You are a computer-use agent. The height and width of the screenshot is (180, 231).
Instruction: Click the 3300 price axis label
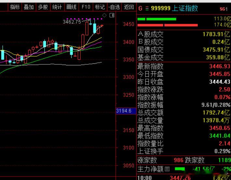(x=129, y=77)
